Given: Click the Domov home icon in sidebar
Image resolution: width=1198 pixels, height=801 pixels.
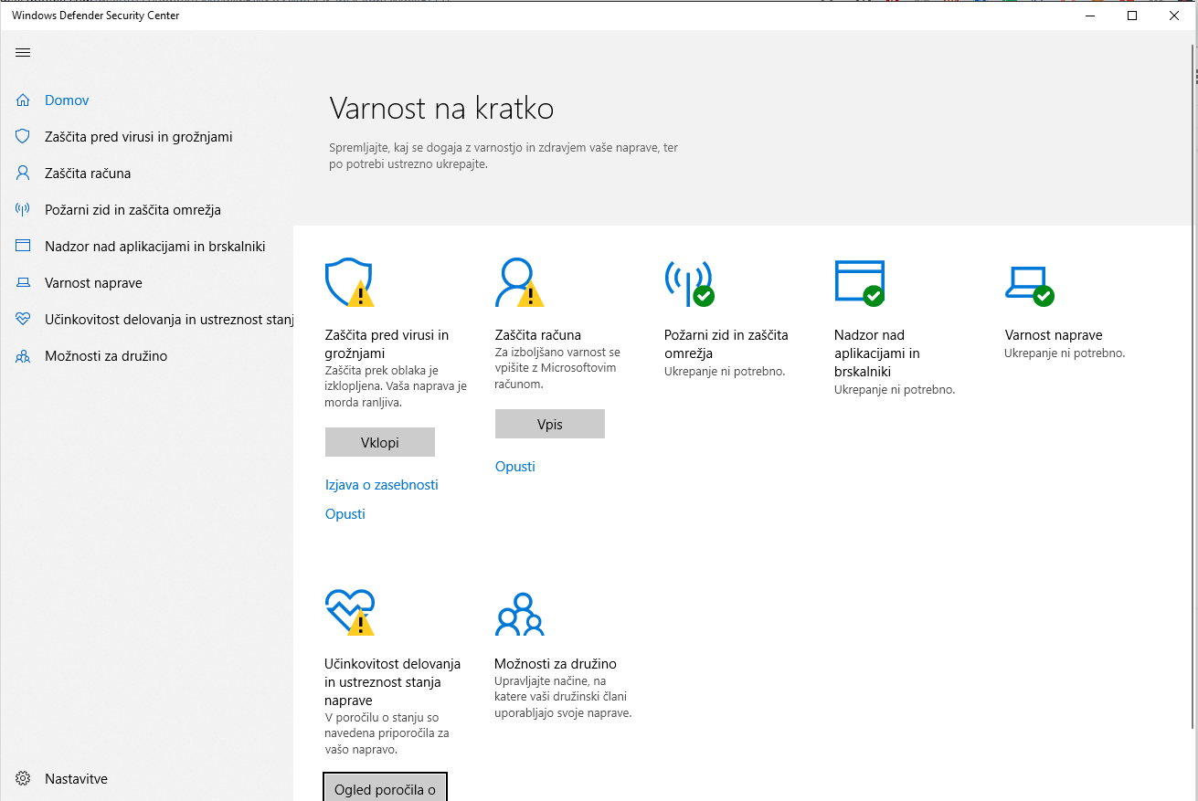Looking at the screenshot, I should 23,100.
